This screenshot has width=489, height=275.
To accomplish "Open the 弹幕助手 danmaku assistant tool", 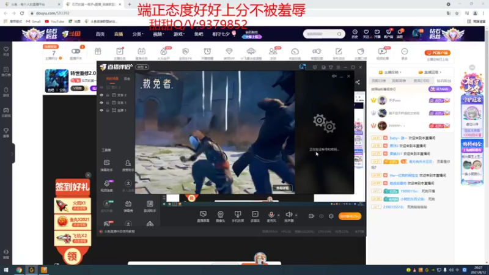I will click(x=106, y=166).
